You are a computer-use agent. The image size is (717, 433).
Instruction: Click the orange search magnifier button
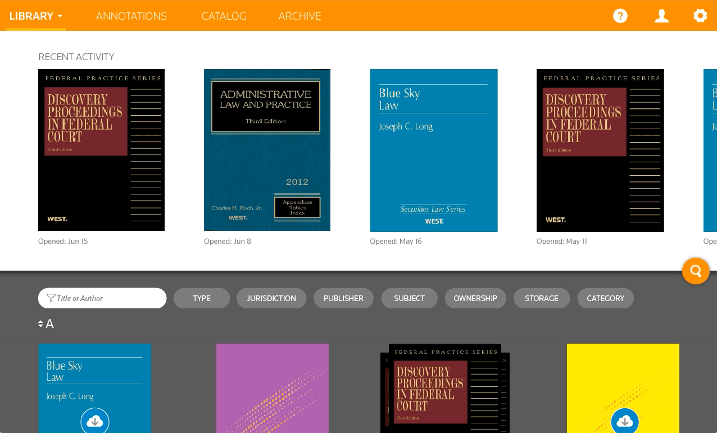click(x=696, y=271)
